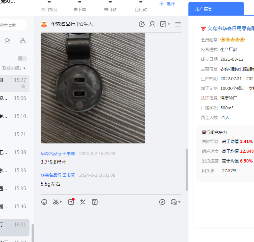The image size is (254, 242).
Task: Click the upload icon with red dot
Action: [x=71, y=202]
